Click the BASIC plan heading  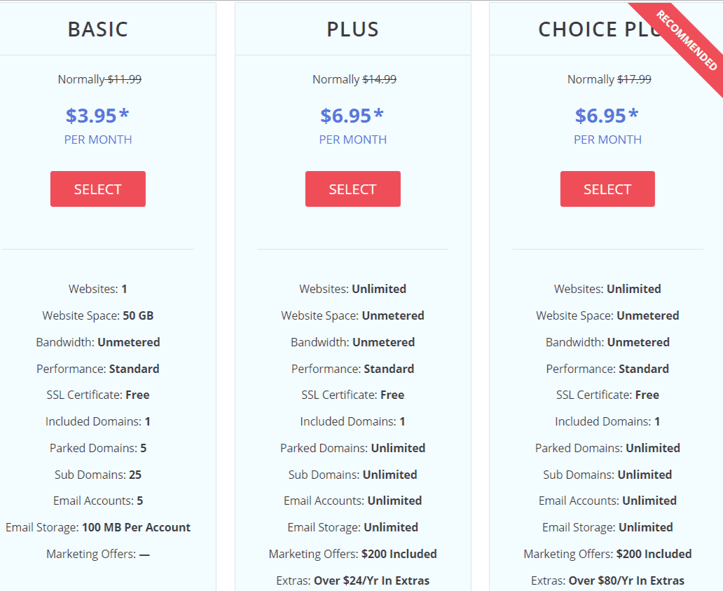pos(98,29)
